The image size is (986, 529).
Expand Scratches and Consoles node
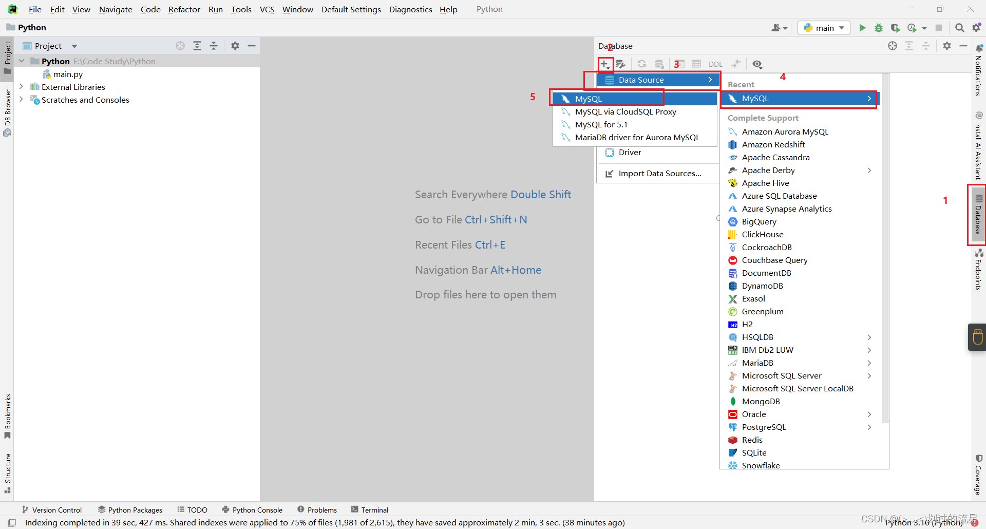[22, 100]
